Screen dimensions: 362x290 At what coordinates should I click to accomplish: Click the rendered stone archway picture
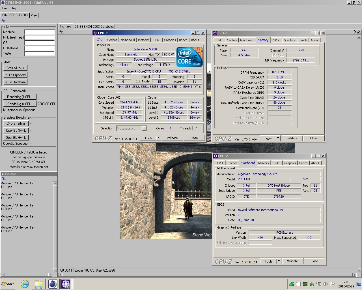click(x=166, y=191)
